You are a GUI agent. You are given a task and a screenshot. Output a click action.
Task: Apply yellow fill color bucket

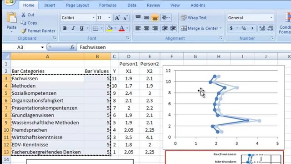coord(110,28)
